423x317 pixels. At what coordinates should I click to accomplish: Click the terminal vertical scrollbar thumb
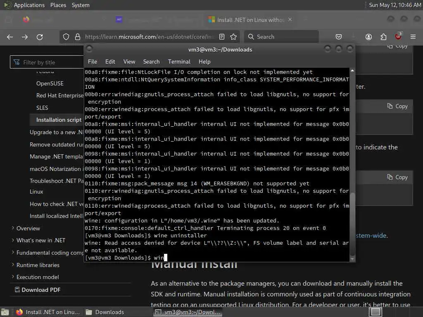pos(352,224)
